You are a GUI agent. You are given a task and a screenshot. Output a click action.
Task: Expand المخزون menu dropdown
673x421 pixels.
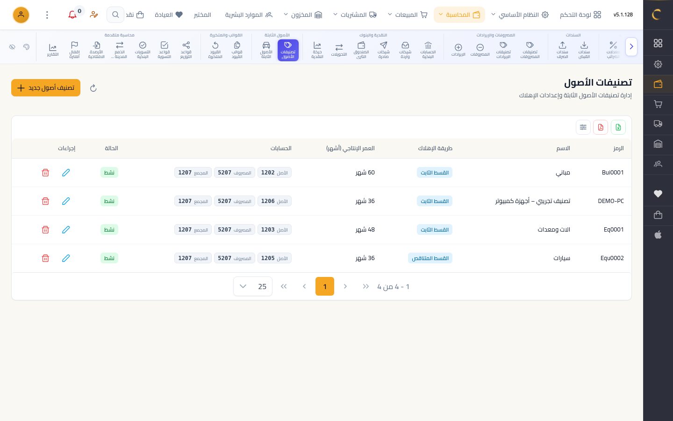(x=303, y=15)
